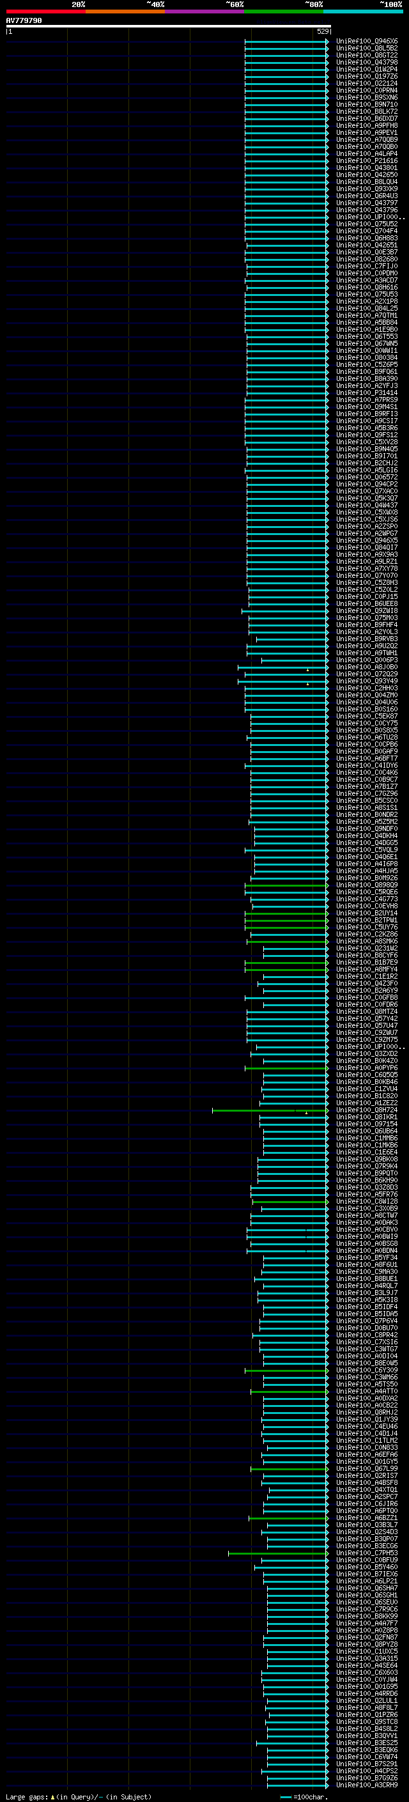Select hit label UniRef100_Q2FN87

point(367,1637)
